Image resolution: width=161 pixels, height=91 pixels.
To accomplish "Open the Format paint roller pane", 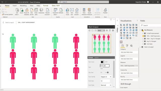I will pos(127,45).
